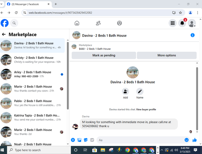Click the conversation list scrollbar
202x154 pixels.
tap(68, 76)
